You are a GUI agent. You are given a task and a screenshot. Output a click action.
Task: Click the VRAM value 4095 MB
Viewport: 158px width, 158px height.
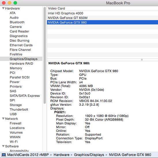[x=86, y=86]
